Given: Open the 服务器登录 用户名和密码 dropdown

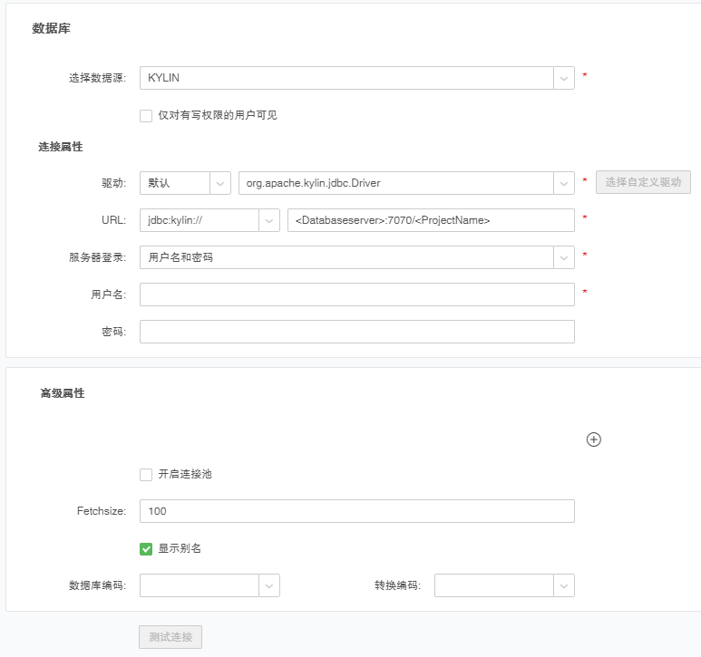Looking at the screenshot, I should pyautogui.click(x=564, y=257).
